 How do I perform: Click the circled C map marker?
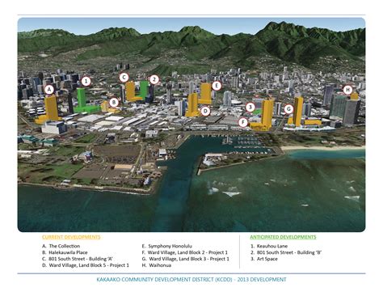click(x=124, y=78)
